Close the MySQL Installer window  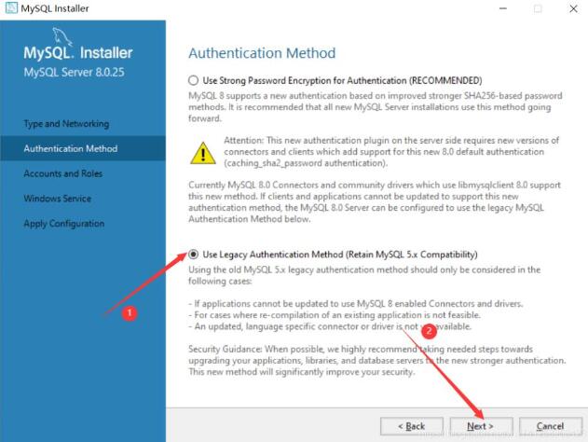tap(573, 8)
